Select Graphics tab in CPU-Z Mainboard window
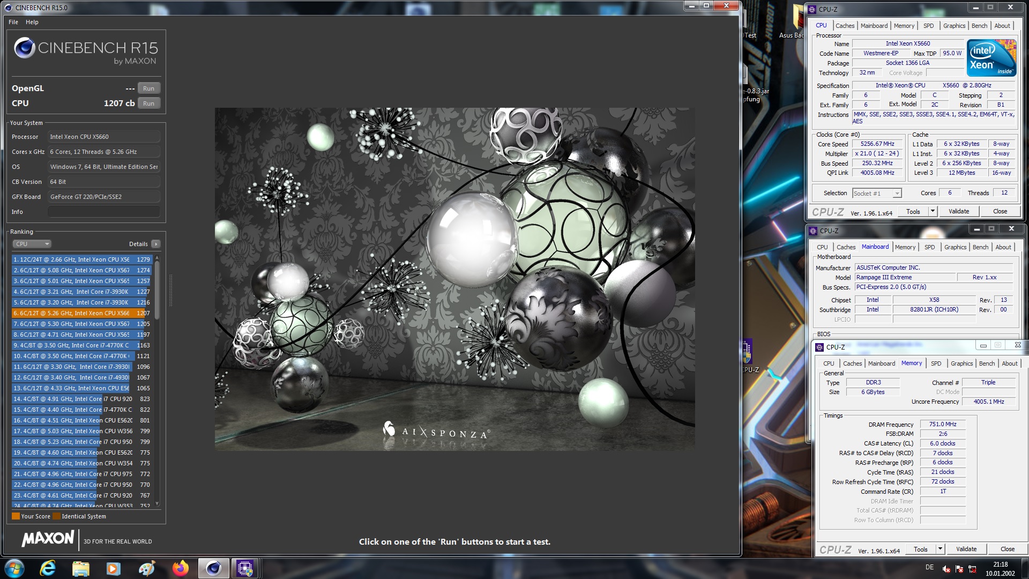 click(956, 247)
